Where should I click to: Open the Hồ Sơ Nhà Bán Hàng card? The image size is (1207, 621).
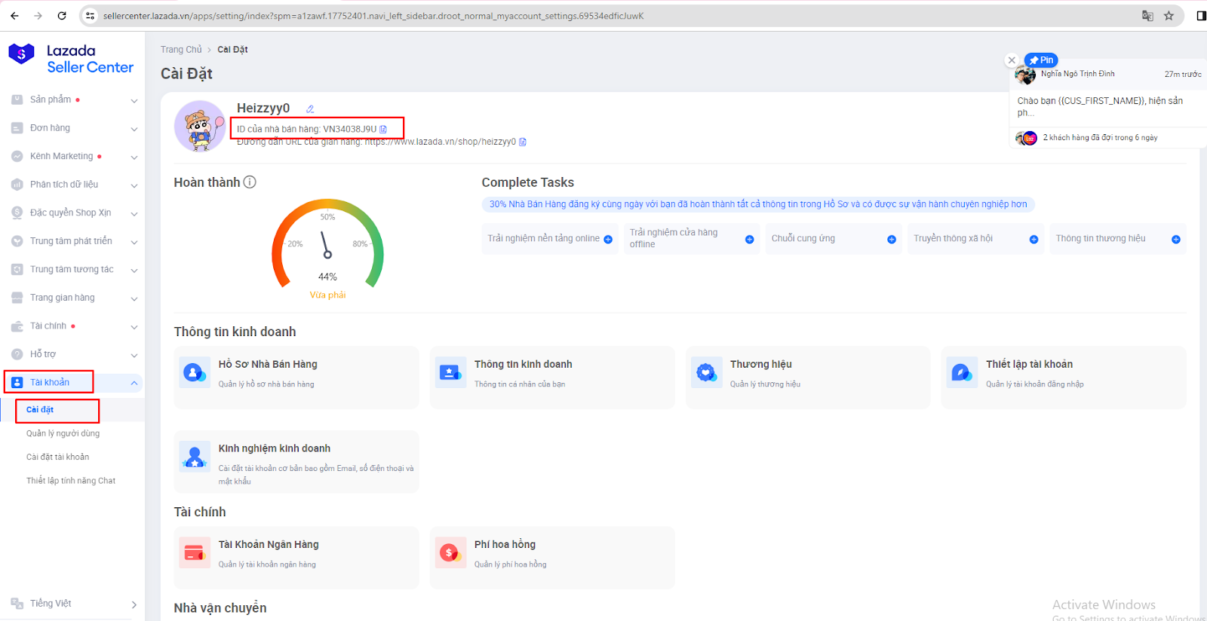pos(296,378)
